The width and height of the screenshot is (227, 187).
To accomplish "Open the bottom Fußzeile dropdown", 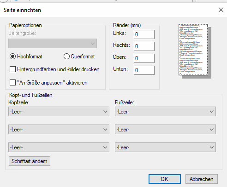I will (x=165, y=147).
